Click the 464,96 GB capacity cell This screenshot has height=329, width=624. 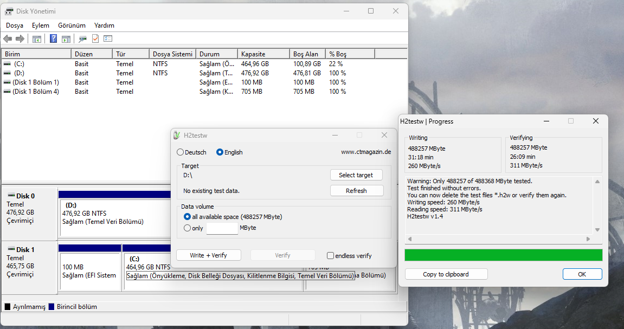point(255,63)
